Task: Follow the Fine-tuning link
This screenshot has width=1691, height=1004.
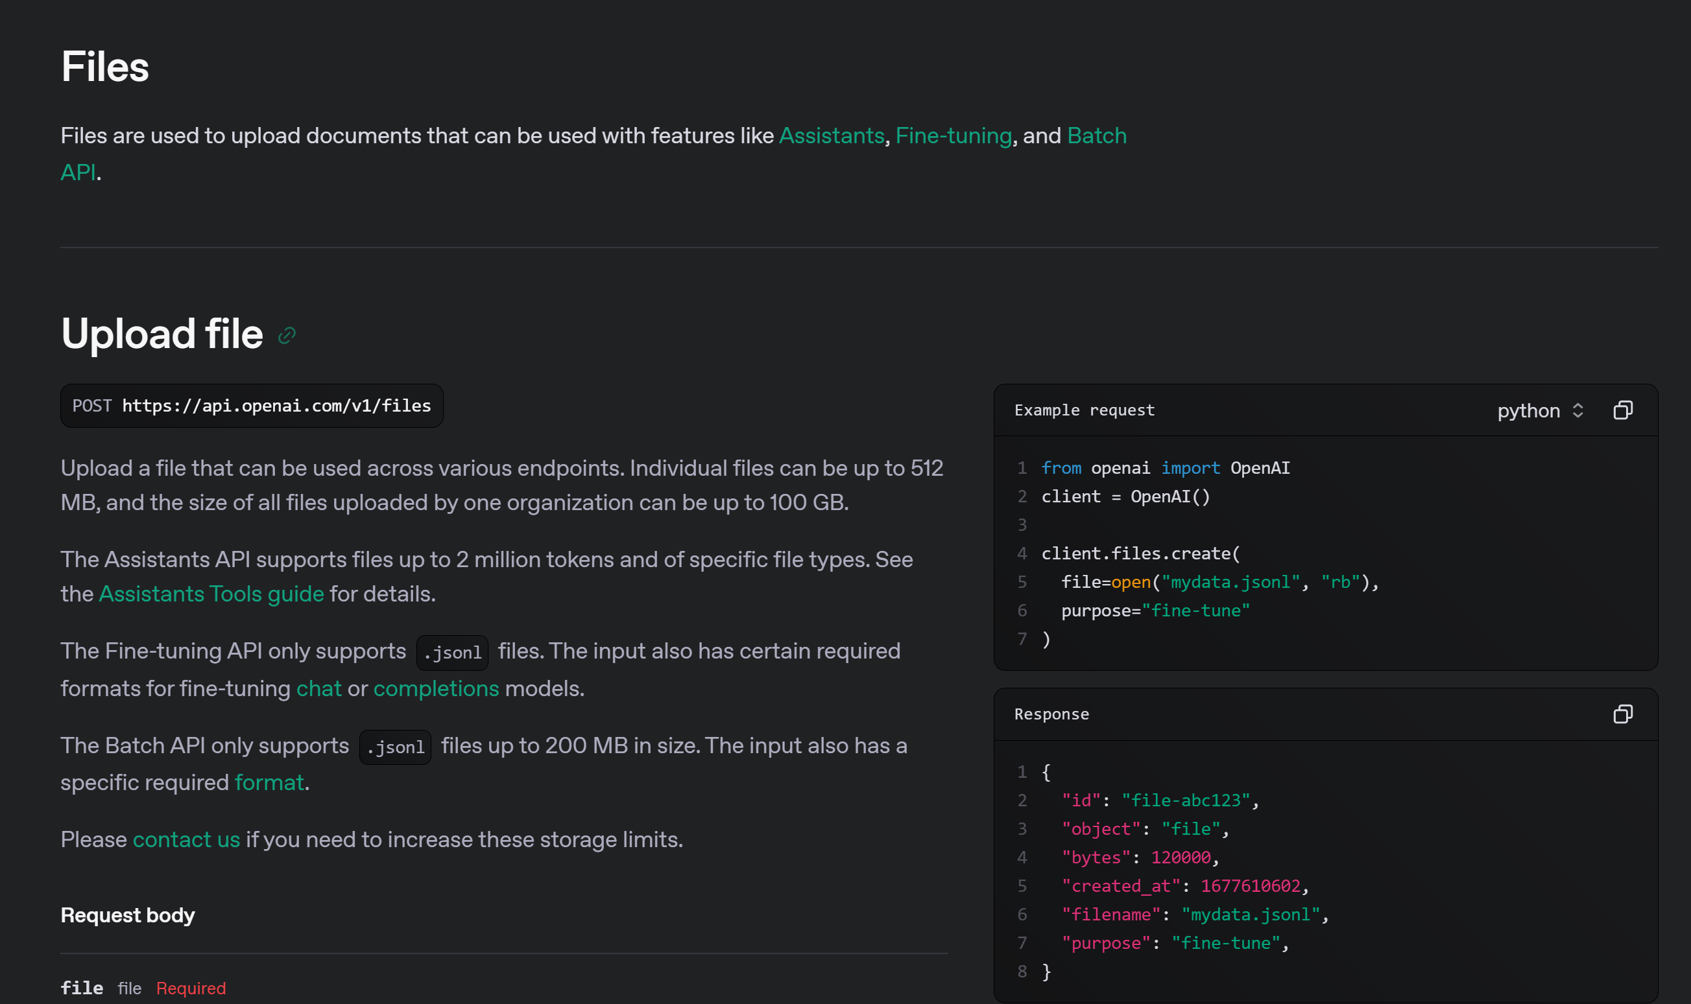Action: (953, 135)
